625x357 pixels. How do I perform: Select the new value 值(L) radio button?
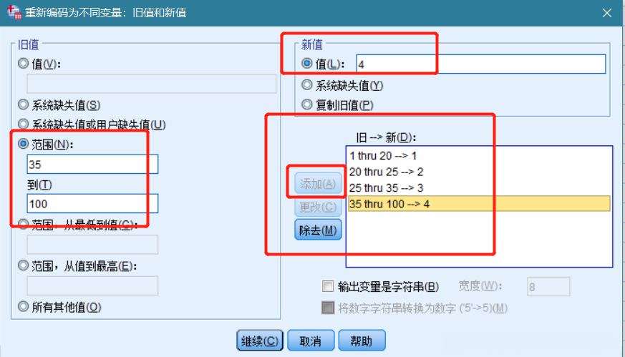[x=307, y=64]
